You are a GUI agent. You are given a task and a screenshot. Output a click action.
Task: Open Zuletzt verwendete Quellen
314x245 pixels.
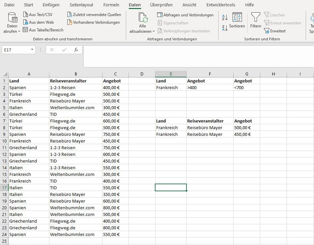(x=94, y=15)
